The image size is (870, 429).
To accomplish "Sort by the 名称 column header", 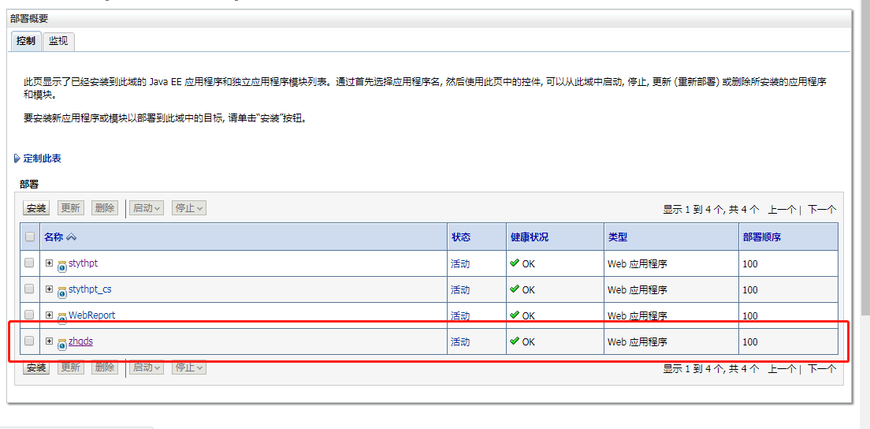I will tap(54, 237).
